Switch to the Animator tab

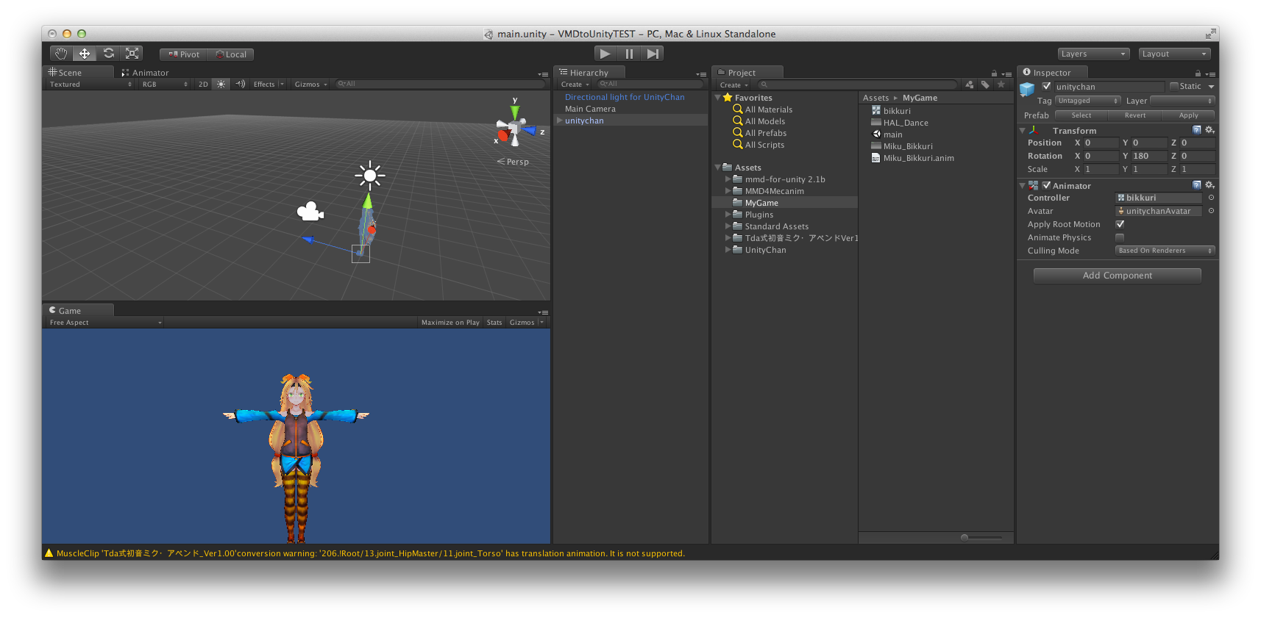(x=145, y=73)
